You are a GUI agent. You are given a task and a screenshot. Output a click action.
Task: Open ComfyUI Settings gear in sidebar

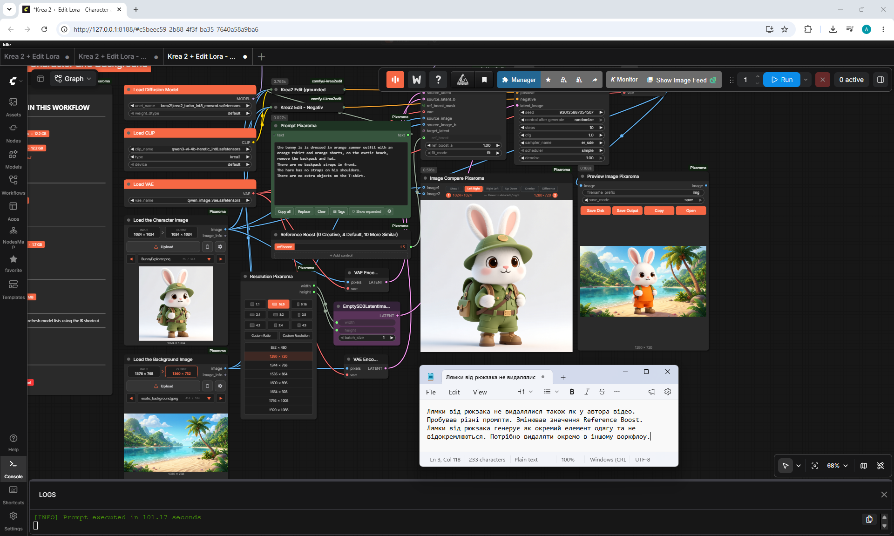pyautogui.click(x=13, y=521)
